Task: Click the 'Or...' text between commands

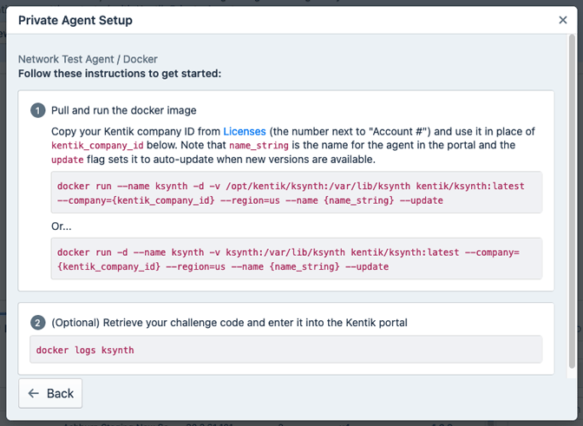Action: [63, 226]
